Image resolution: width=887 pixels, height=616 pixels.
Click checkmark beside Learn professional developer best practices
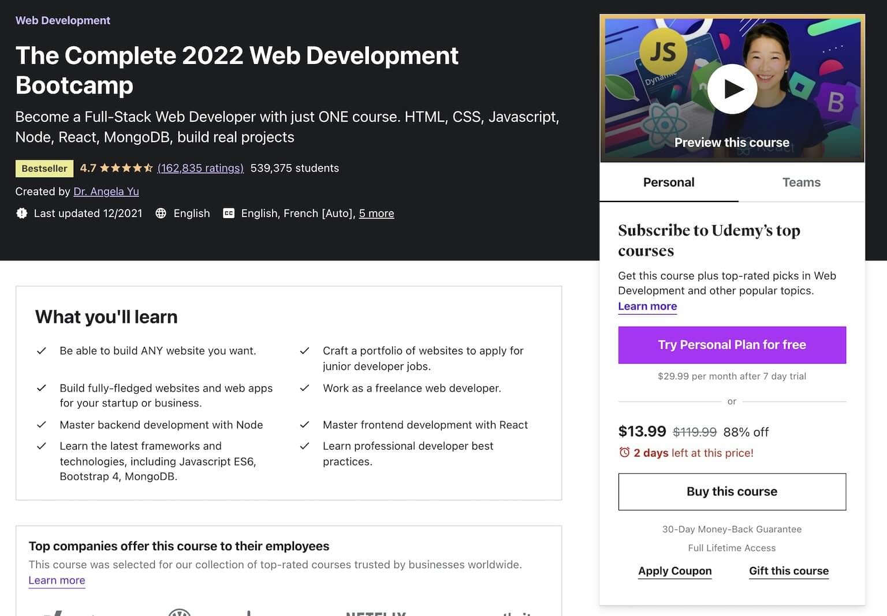(x=304, y=446)
